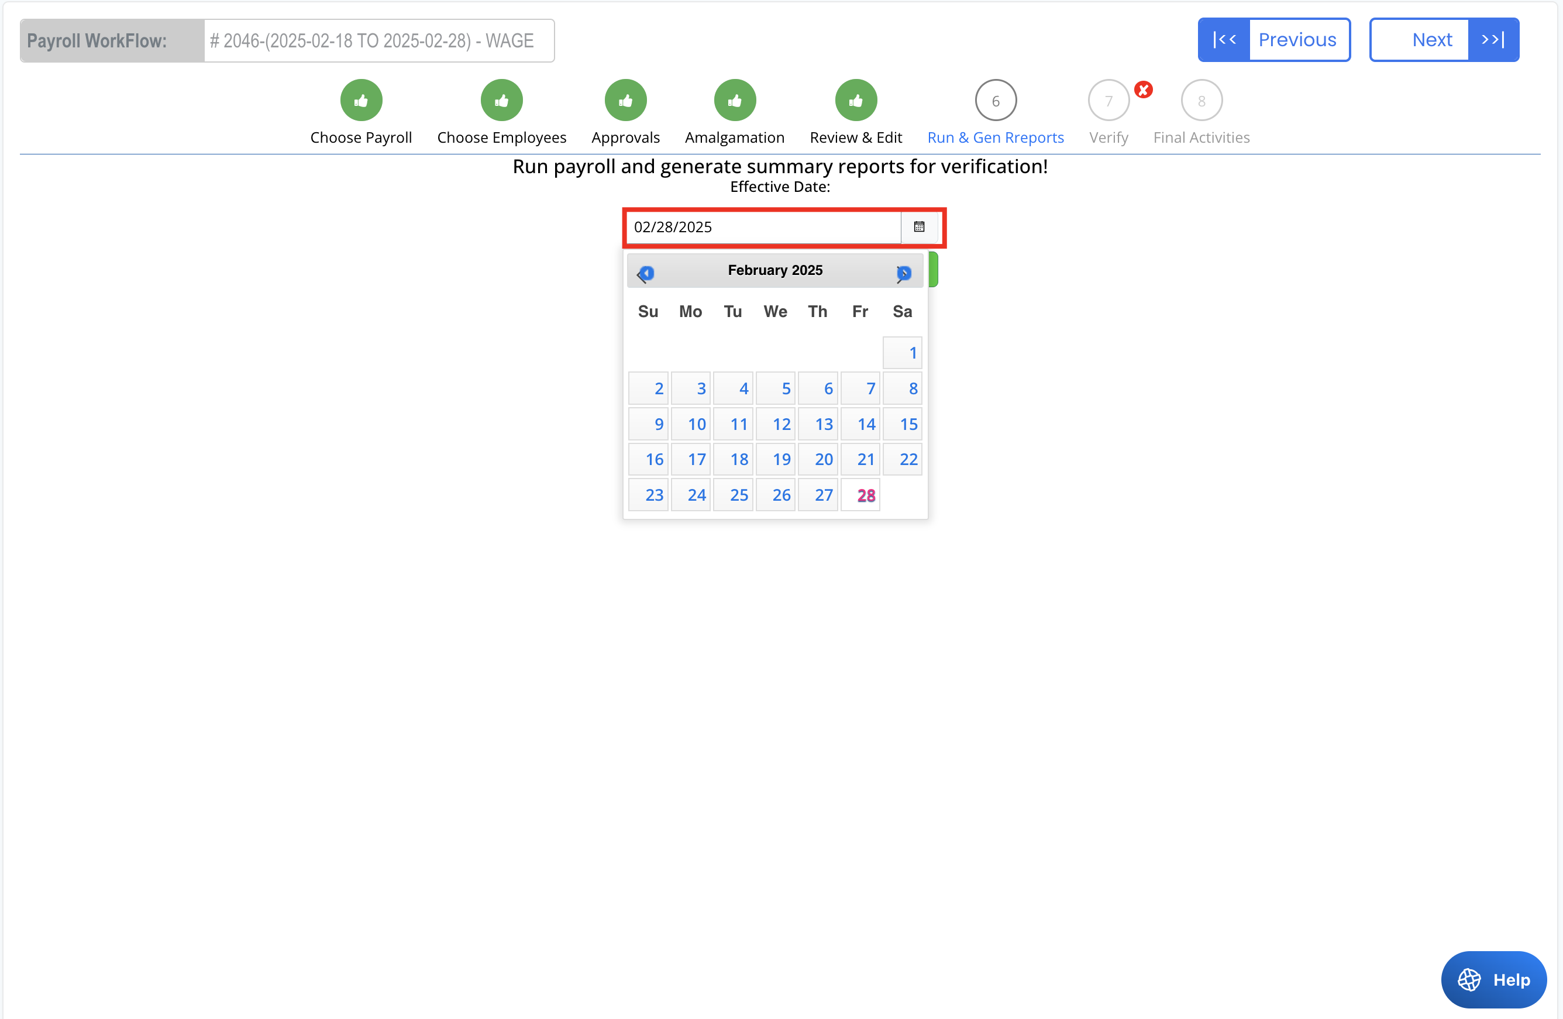Screen dimensions: 1563x1019
Task: Click the Previous button
Action: 1297,40
